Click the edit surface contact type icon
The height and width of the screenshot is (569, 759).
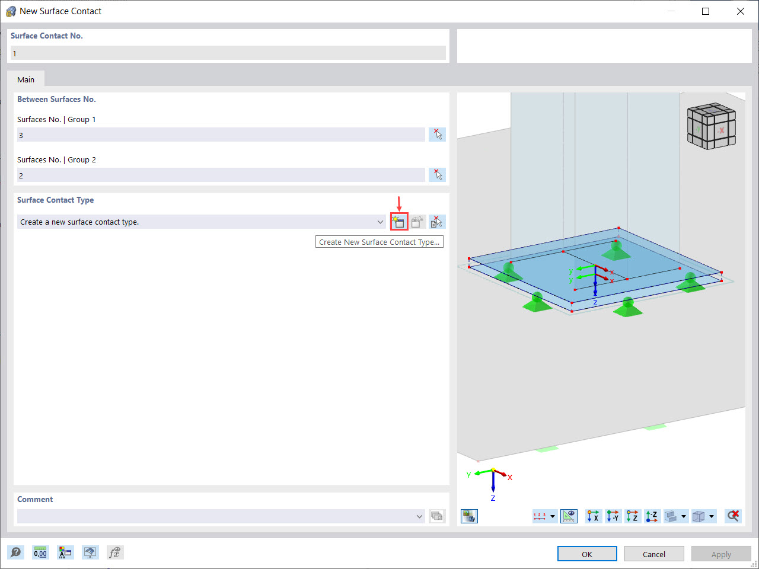point(418,222)
